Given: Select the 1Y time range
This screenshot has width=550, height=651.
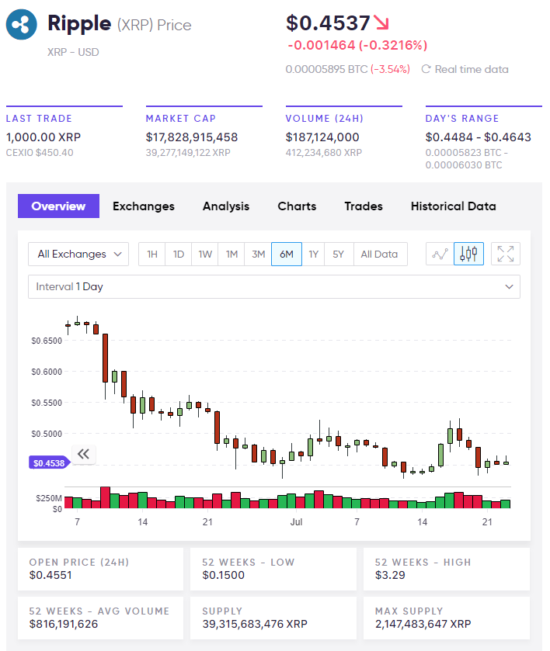Looking at the screenshot, I should pos(313,254).
